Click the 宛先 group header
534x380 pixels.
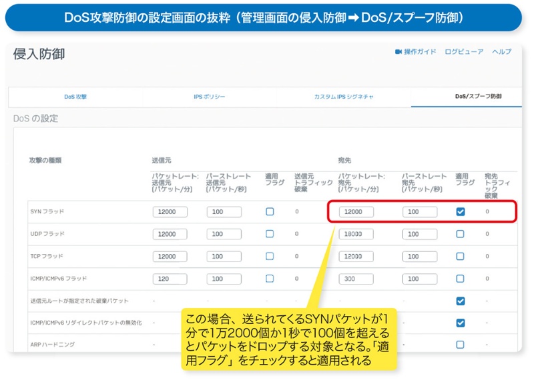click(x=344, y=161)
